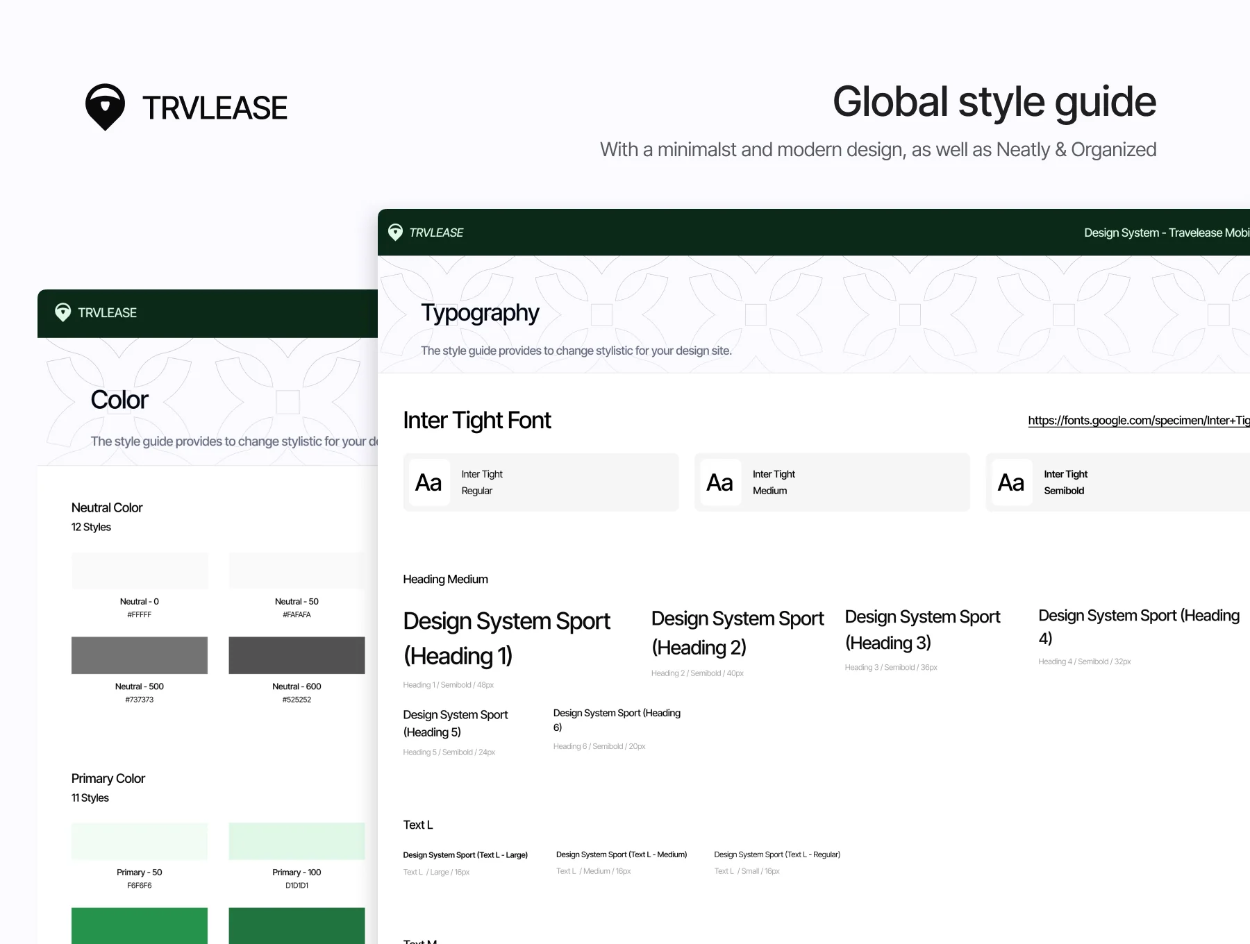This screenshot has height=944, width=1250.
Task: Click the large TRVLEASE pin logo icon
Action: point(105,108)
